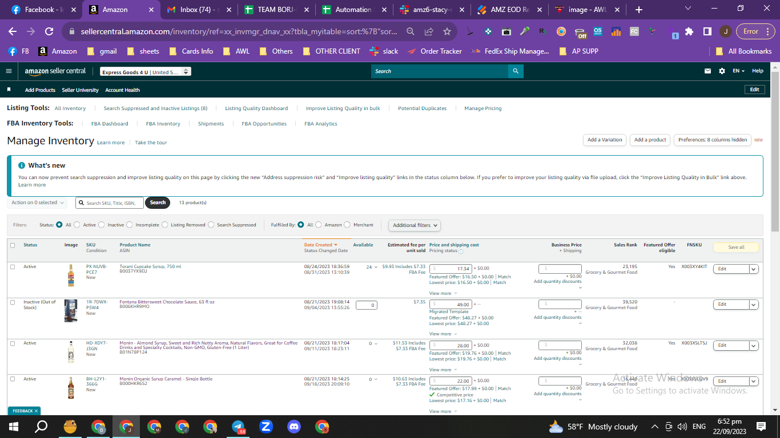The height and width of the screenshot is (438, 780).
Task: Open the FBA Dashboard tab
Action: click(x=110, y=124)
